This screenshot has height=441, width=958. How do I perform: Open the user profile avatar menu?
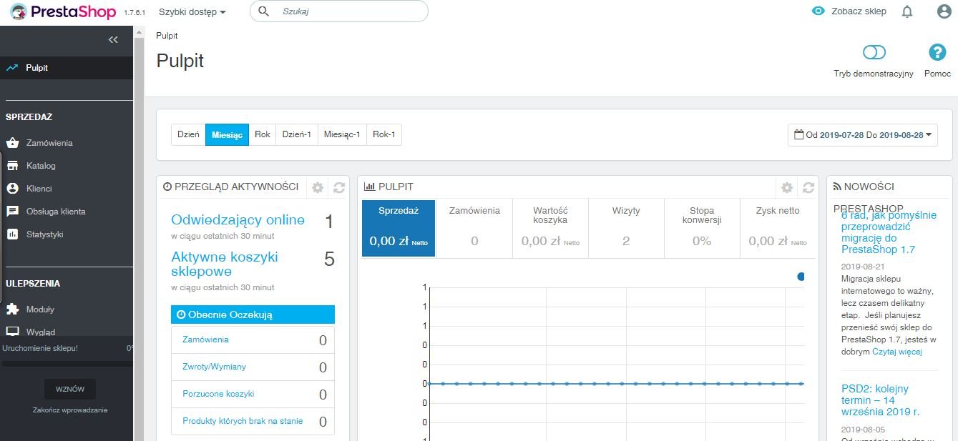coord(944,11)
